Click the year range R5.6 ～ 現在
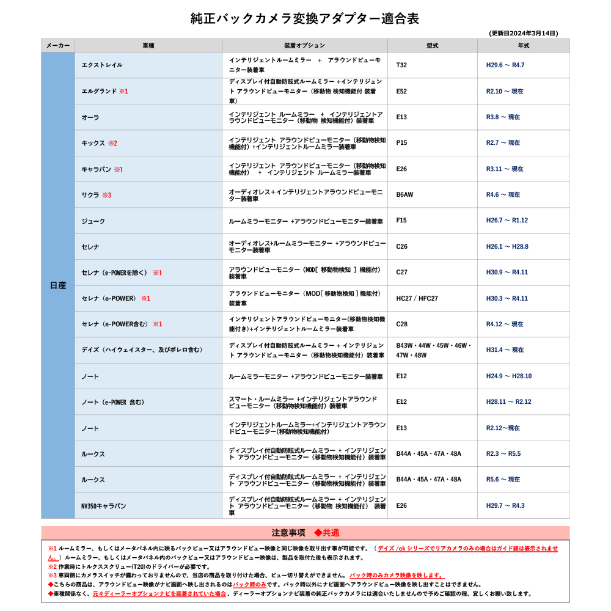This screenshot has width=611, height=611. tap(503, 479)
